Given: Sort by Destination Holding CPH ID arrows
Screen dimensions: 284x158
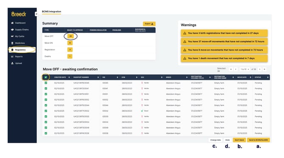Looking at the screenshot, I should (x=210, y=77).
